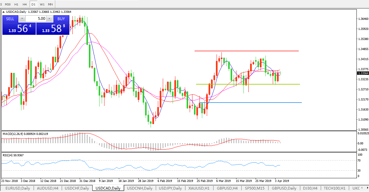Select the H1 timeframe
369x192 pixels.
[16, 4]
